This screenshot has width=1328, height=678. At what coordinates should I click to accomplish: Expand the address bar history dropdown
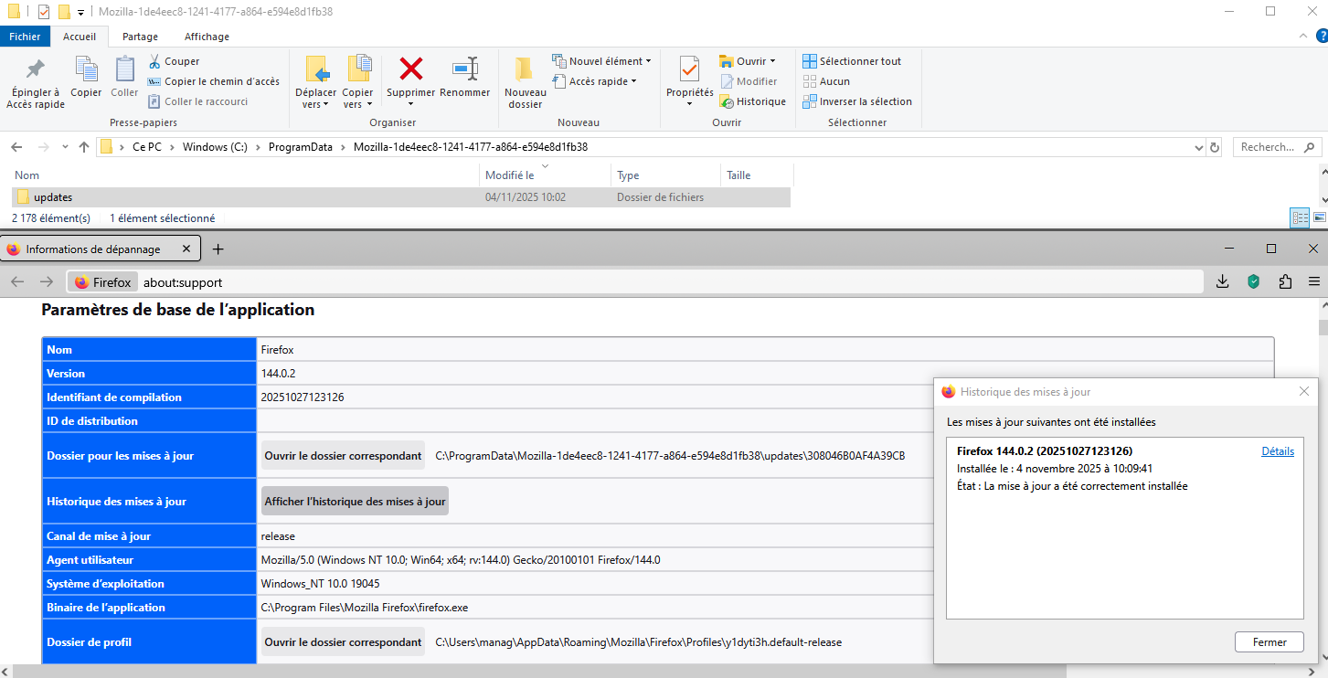pyautogui.click(x=1199, y=147)
